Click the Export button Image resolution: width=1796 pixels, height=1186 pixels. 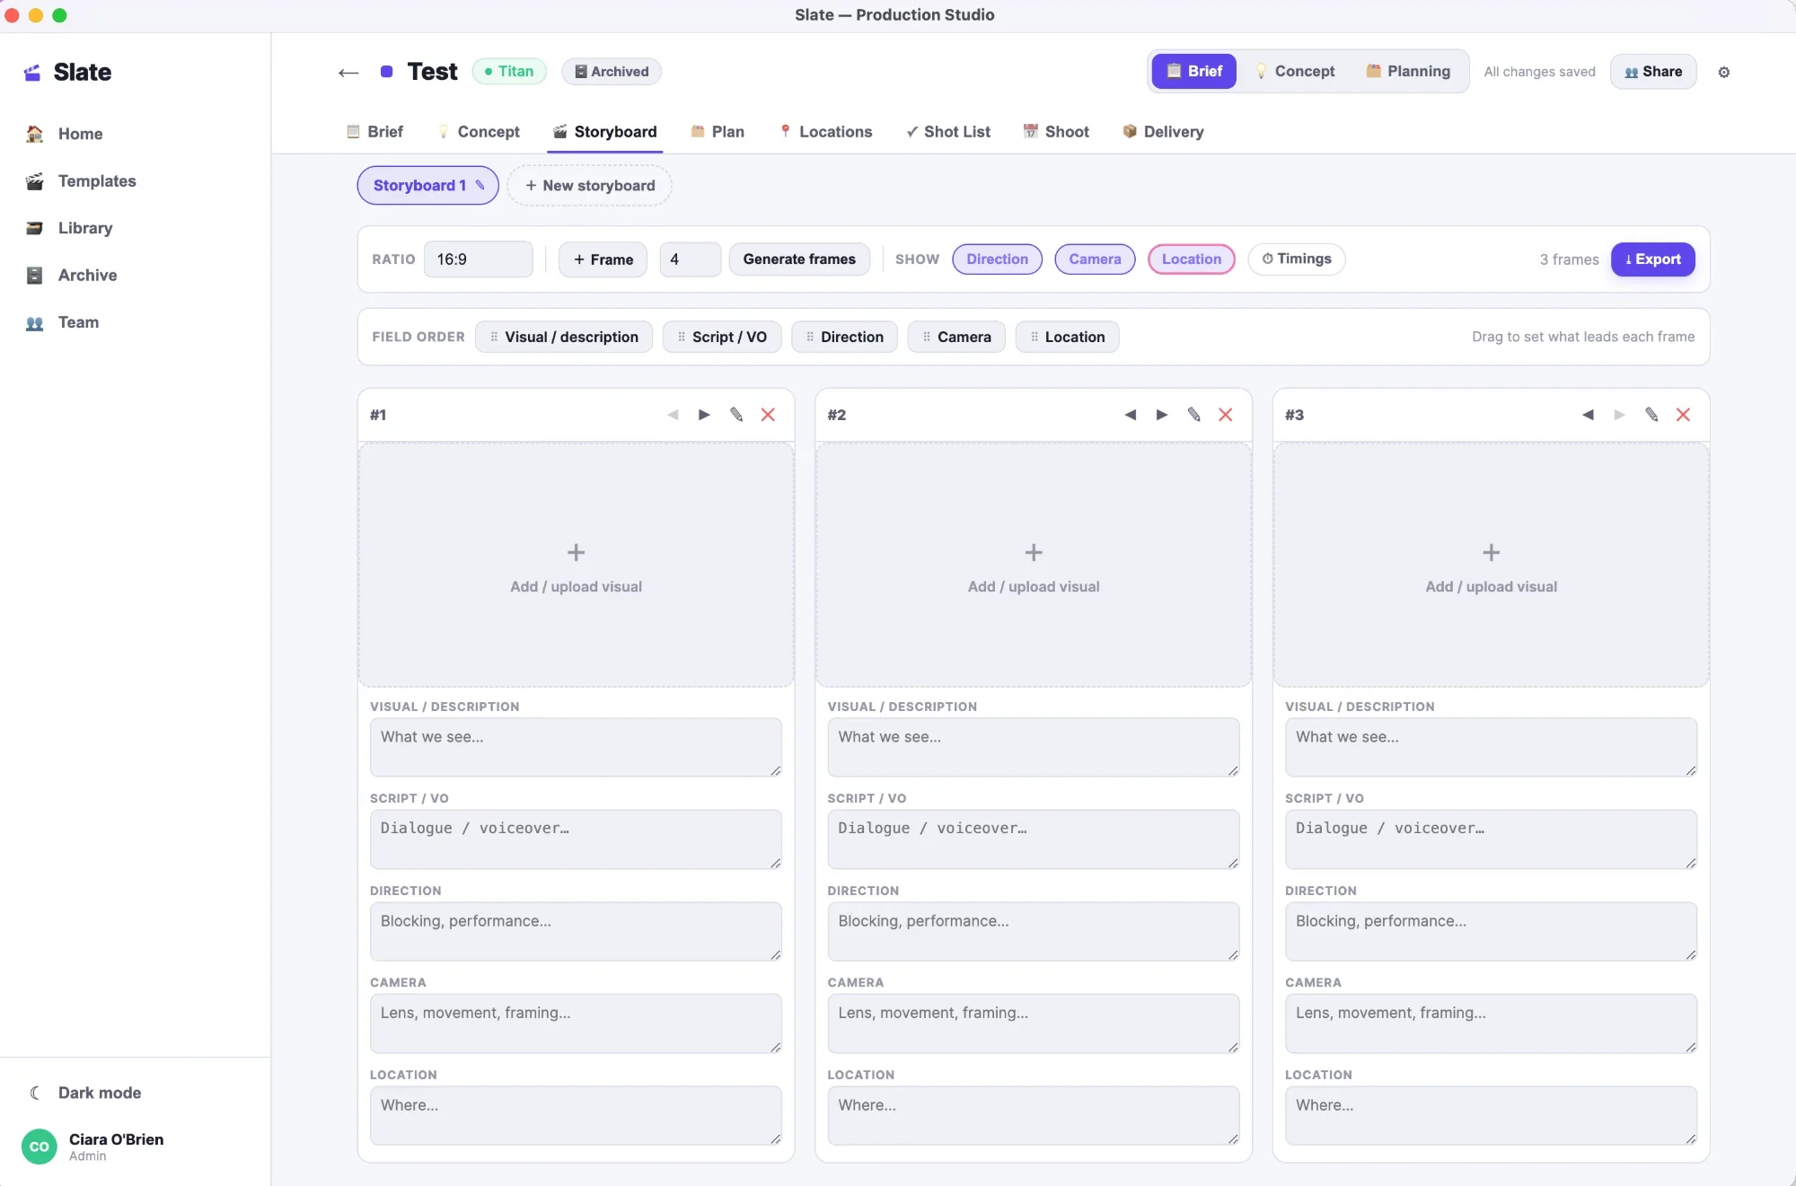click(x=1652, y=259)
